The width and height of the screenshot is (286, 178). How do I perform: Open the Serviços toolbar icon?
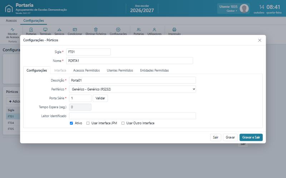click(x=59, y=30)
